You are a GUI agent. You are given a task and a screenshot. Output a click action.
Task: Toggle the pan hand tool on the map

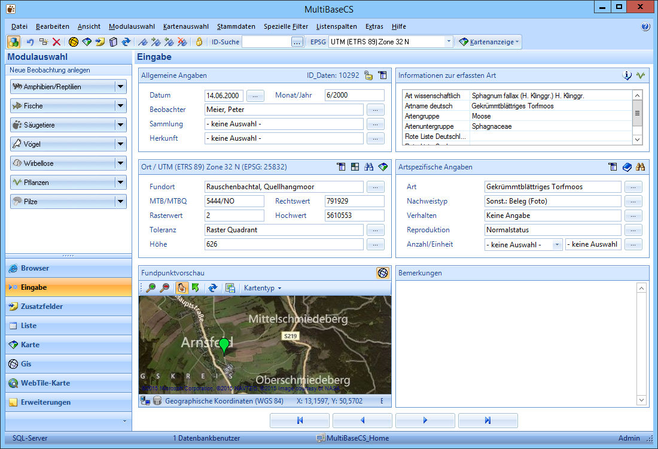[181, 288]
